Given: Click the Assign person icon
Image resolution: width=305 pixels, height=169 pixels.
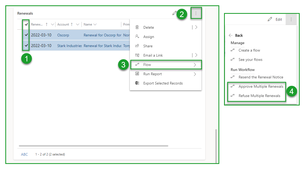Looking at the screenshot, I should click(137, 37).
